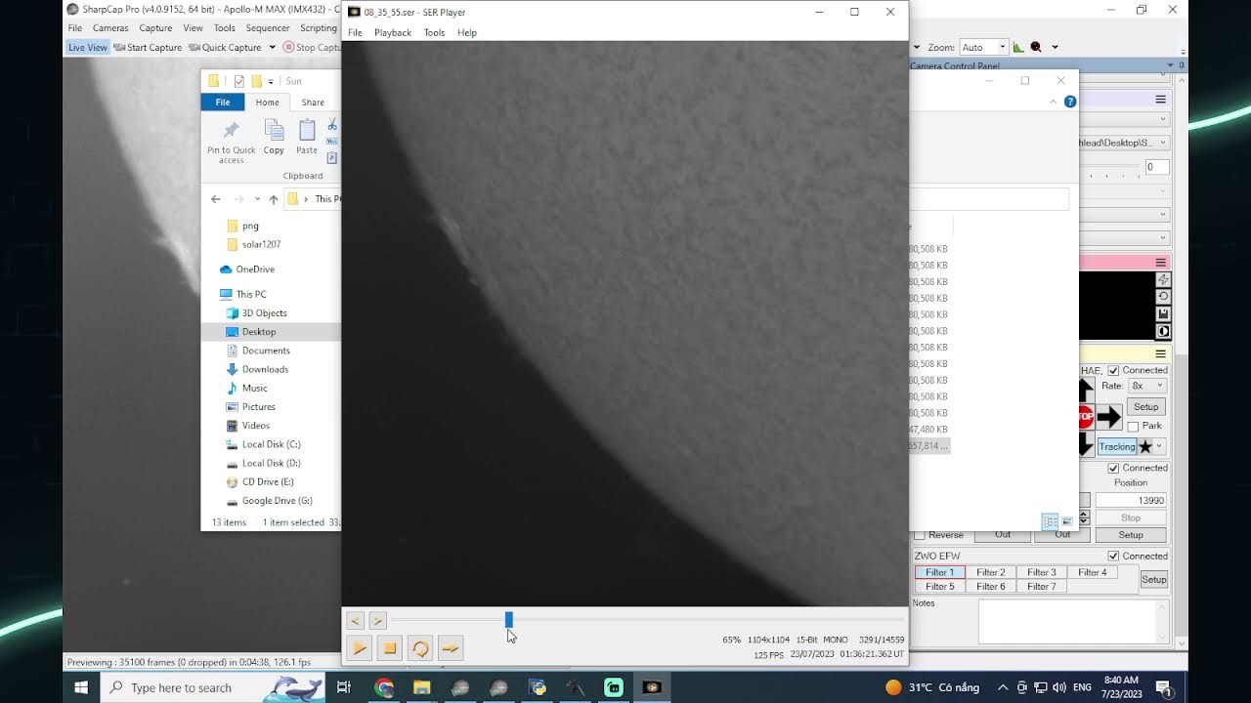
Task: Stop playback in SER Player
Action: pos(389,647)
